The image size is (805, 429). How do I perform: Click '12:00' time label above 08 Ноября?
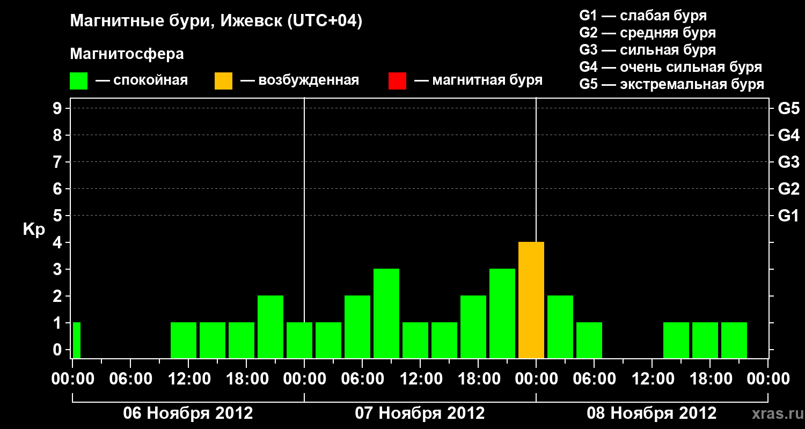[652, 379]
